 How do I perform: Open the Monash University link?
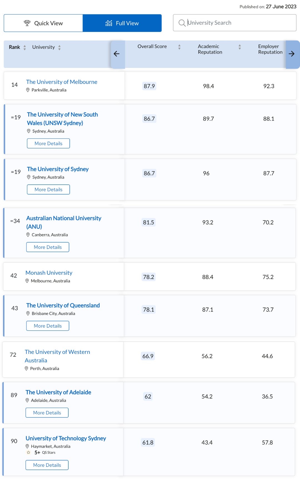point(49,273)
